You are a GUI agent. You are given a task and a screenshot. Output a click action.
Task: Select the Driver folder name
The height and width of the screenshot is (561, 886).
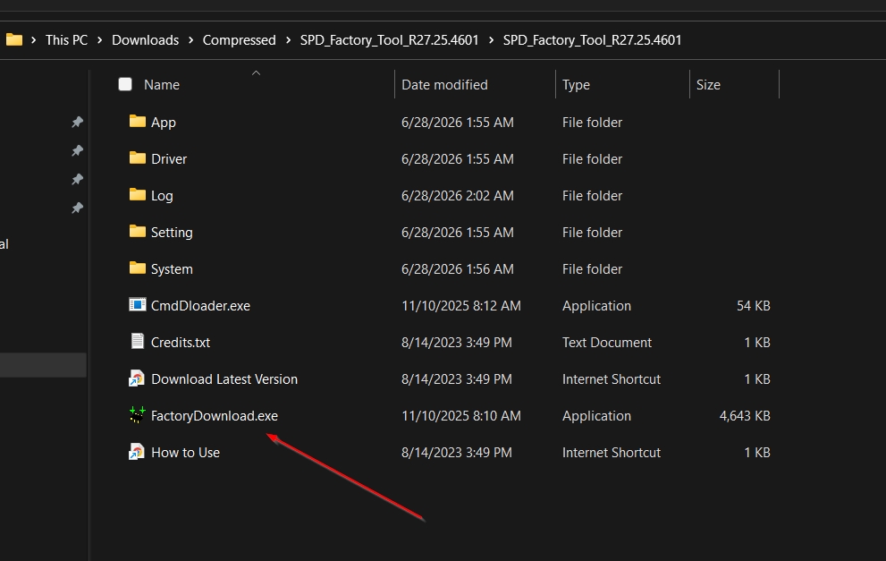169,159
